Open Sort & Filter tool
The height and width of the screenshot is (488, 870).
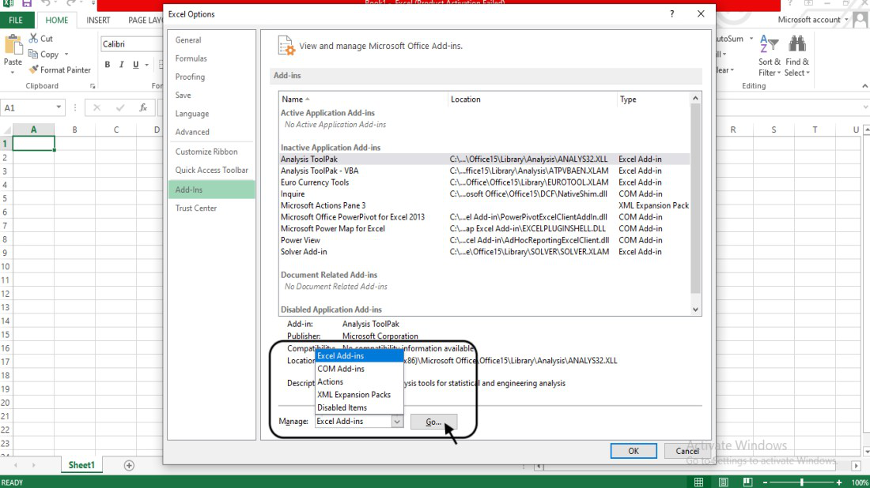(769, 55)
